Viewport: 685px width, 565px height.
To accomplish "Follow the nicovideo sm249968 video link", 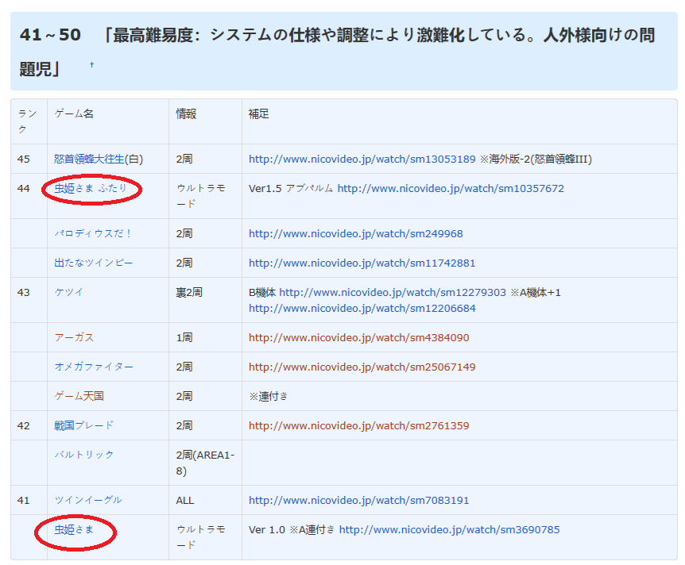I will [x=355, y=233].
